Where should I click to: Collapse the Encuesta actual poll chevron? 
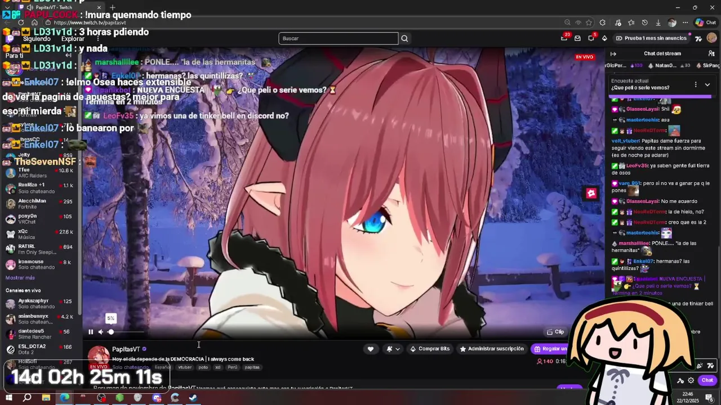(x=707, y=84)
